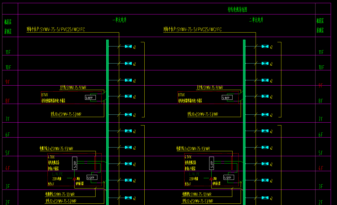Select unit two TV outlet symbol on 11F
Screen dimensions: 337x205
[265, 46]
